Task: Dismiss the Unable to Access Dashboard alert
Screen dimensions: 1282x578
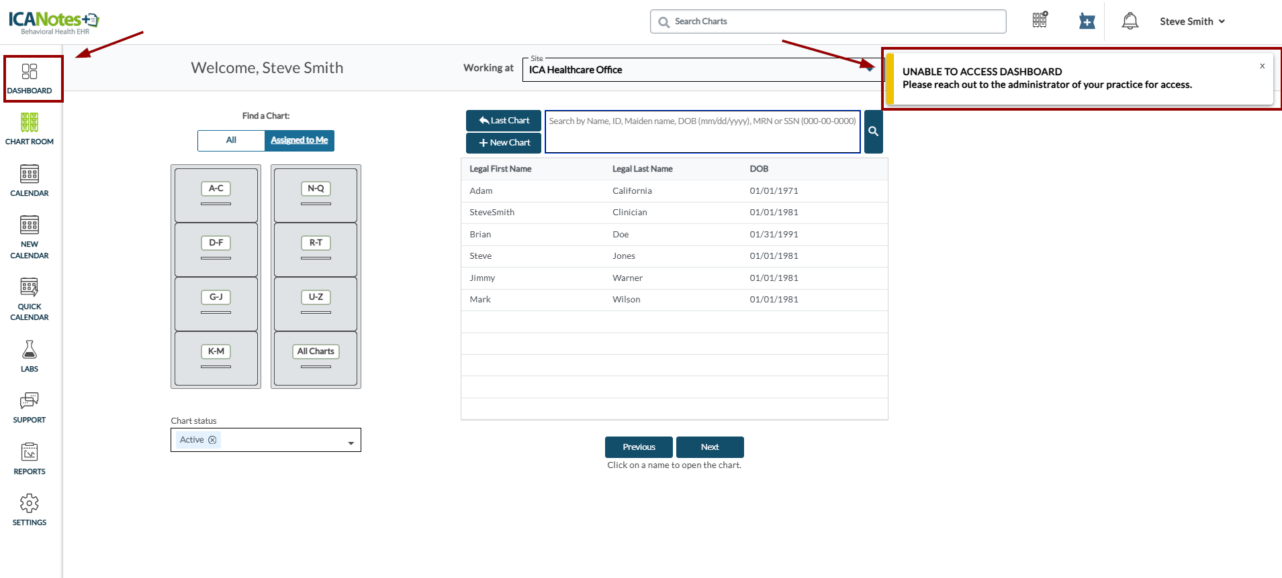Action: point(1262,66)
